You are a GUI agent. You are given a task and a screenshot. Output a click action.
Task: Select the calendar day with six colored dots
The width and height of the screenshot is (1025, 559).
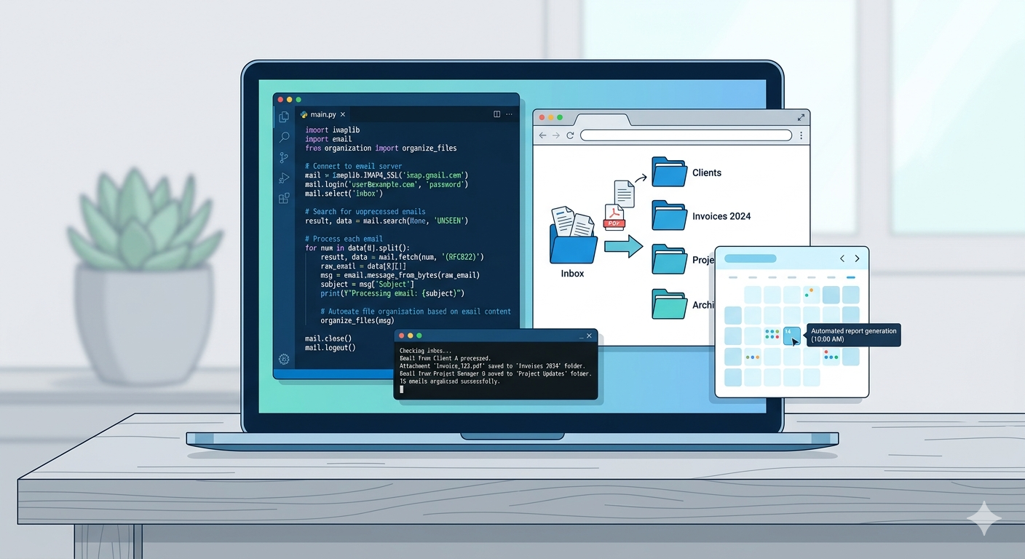point(772,336)
